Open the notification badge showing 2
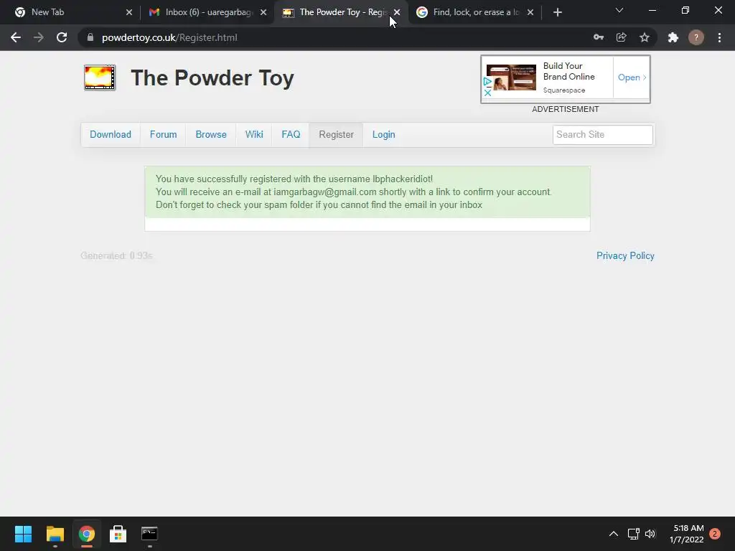This screenshot has width=735, height=551. coord(715,534)
